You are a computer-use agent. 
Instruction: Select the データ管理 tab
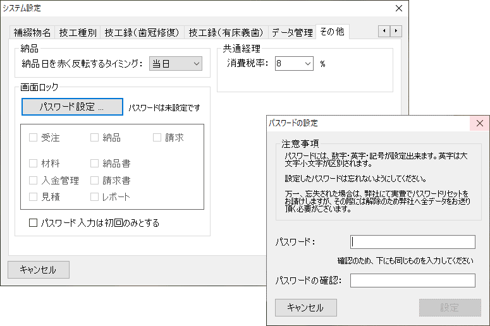pyautogui.click(x=292, y=32)
